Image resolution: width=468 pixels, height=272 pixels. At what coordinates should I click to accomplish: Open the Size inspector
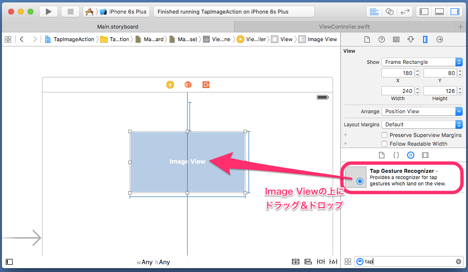425,40
